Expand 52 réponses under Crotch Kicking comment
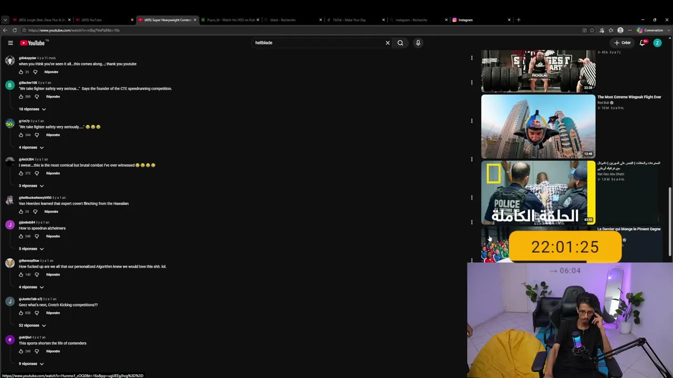The width and height of the screenshot is (673, 378). (x=33, y=325)
